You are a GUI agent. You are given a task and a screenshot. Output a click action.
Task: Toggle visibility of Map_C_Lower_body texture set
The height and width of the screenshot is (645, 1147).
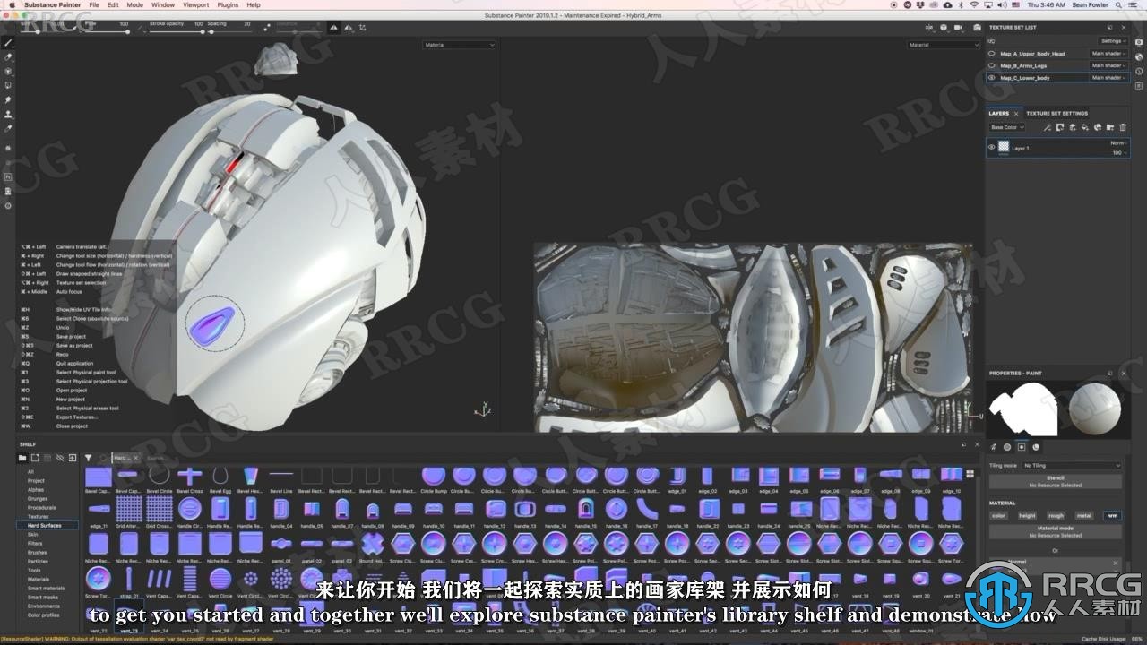[x=992, y=78]
